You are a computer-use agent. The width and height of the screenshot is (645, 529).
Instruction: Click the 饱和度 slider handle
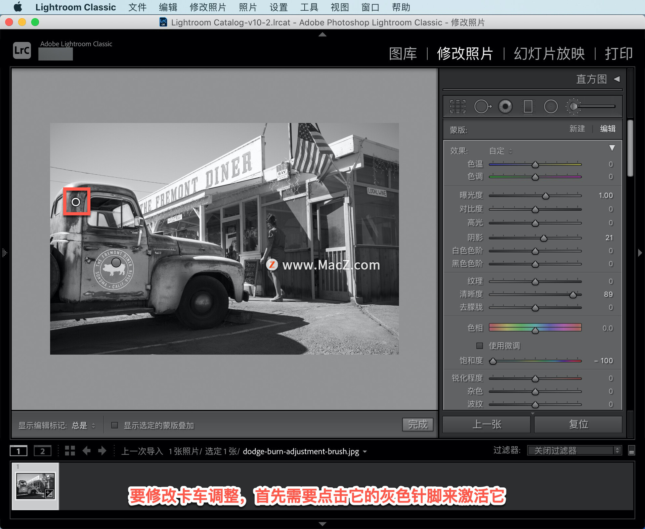(493, 361)
